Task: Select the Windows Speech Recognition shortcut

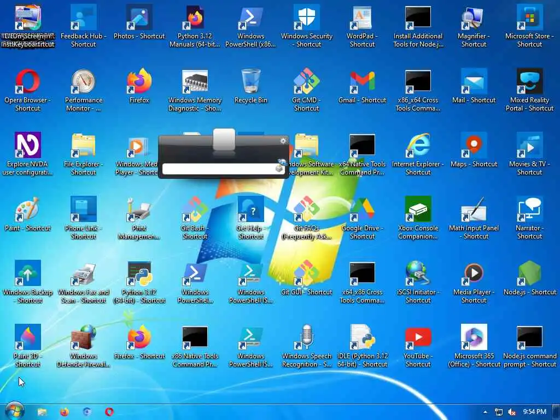Action: pyautogui.click(x=306, y=346)
